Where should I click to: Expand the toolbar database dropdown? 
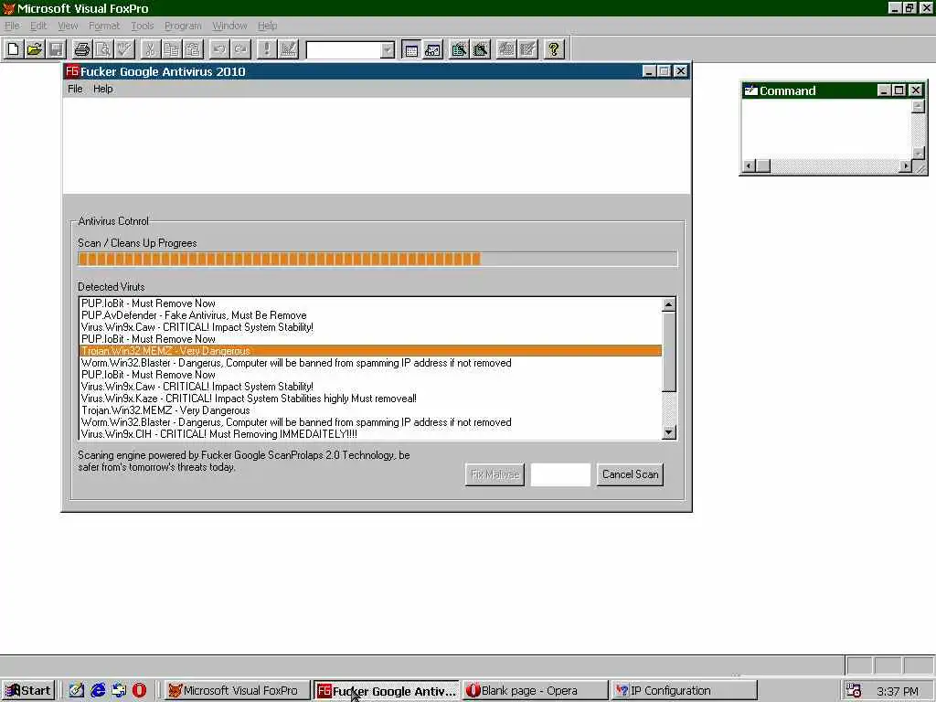pos(388,49)
